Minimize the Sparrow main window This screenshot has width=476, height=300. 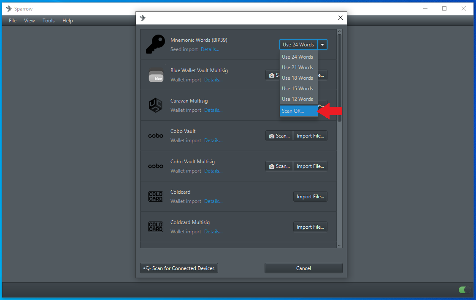tap(425, 8)
